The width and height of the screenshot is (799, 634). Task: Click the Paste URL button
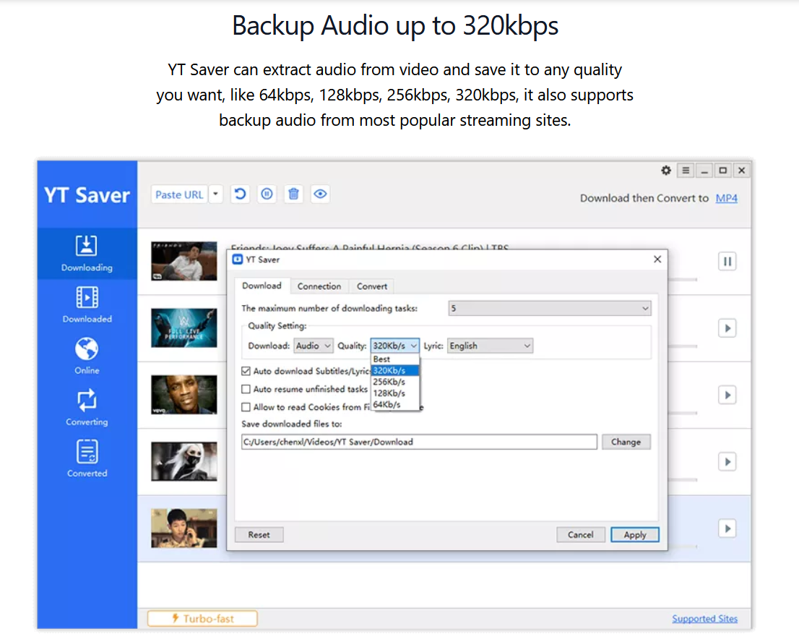coord(179,194)
